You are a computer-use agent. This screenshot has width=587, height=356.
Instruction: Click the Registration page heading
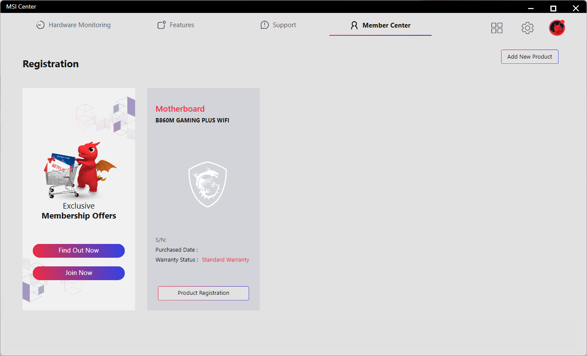[50, 64]
